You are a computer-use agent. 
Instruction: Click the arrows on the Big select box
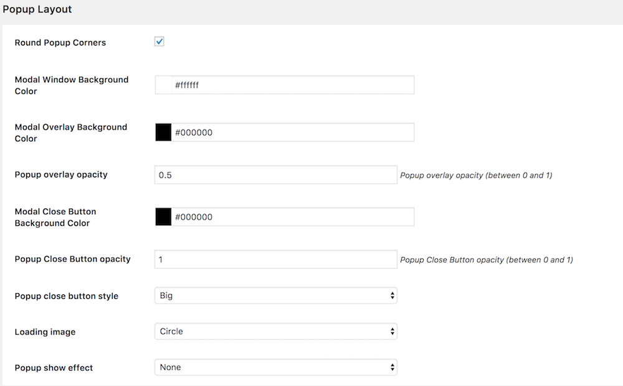pos(392,296)
